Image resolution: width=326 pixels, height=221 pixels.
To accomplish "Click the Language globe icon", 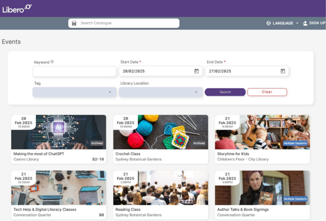I will click(268, 23).
